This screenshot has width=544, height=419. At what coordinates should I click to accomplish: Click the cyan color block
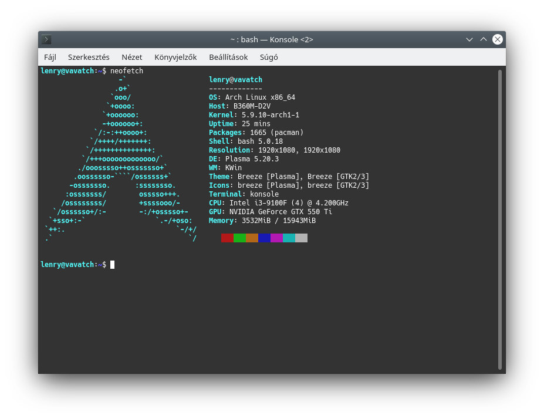click(289, 238)
